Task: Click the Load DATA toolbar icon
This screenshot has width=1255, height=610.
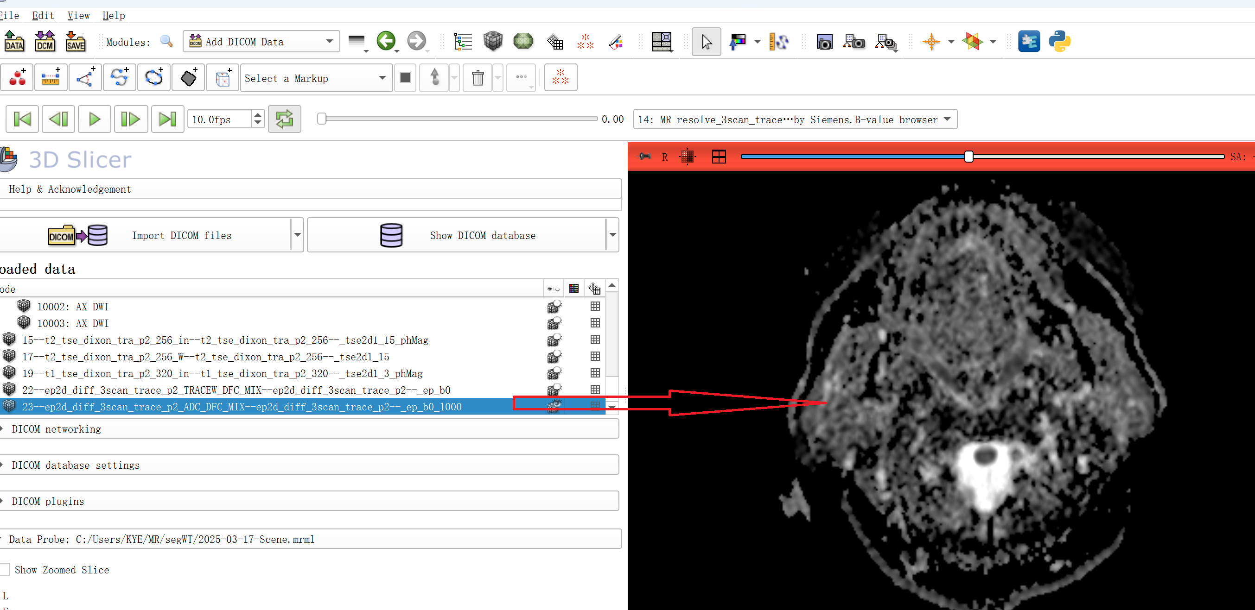Action: point(14,41)
